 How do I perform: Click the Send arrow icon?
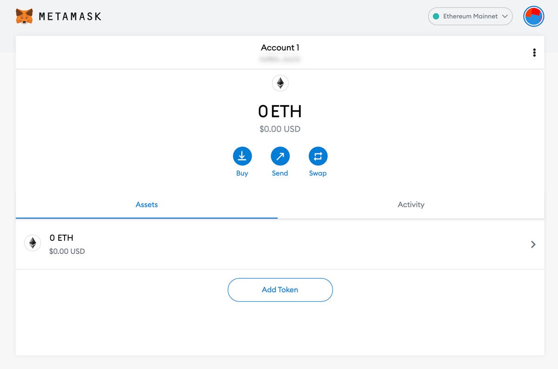[x=280, y=157]
